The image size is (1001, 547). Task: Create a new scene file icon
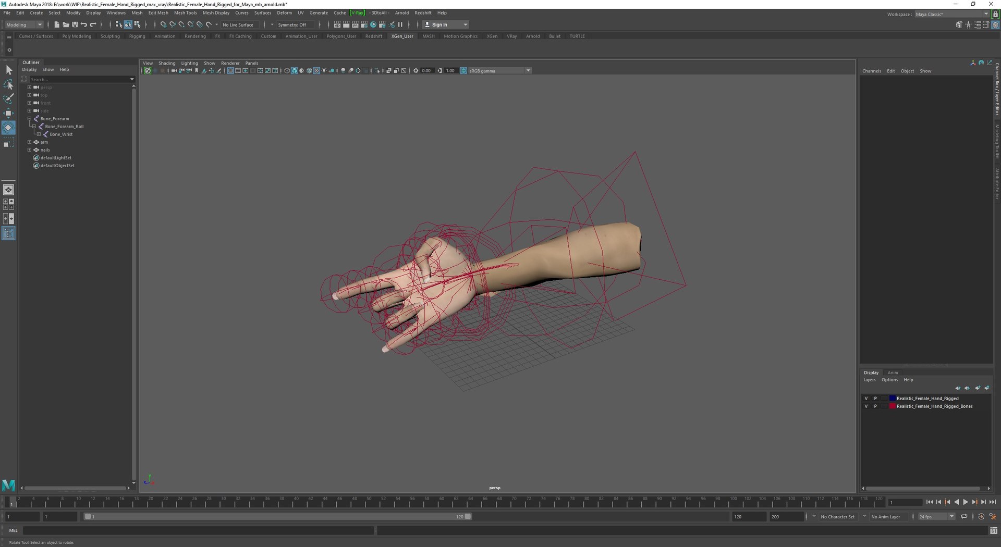tap(57, 24)
